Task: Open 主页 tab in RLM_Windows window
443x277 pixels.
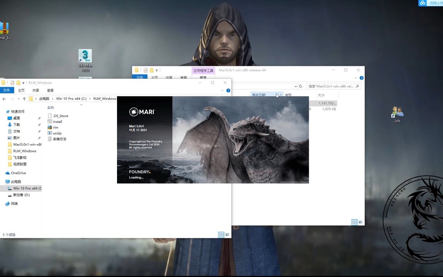Action: [x=21, y=90]
